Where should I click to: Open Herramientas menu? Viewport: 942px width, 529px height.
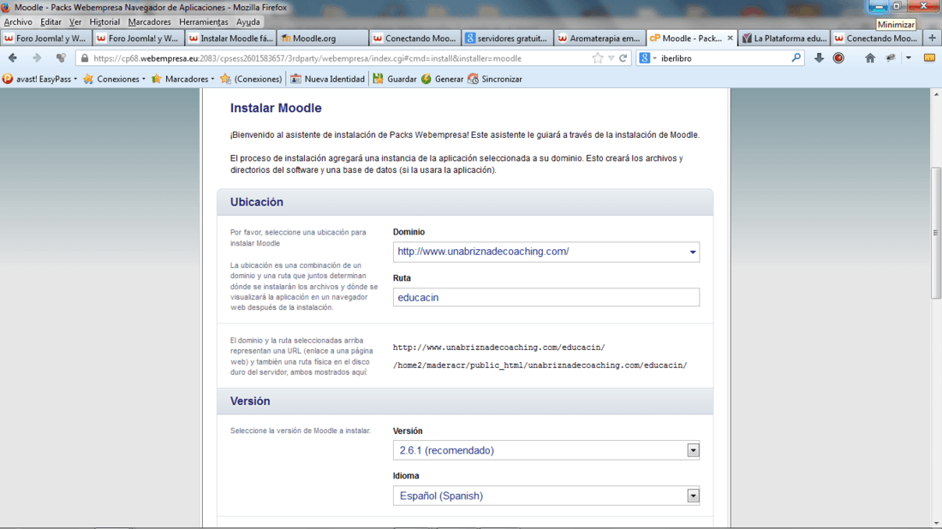click(204, 21)
